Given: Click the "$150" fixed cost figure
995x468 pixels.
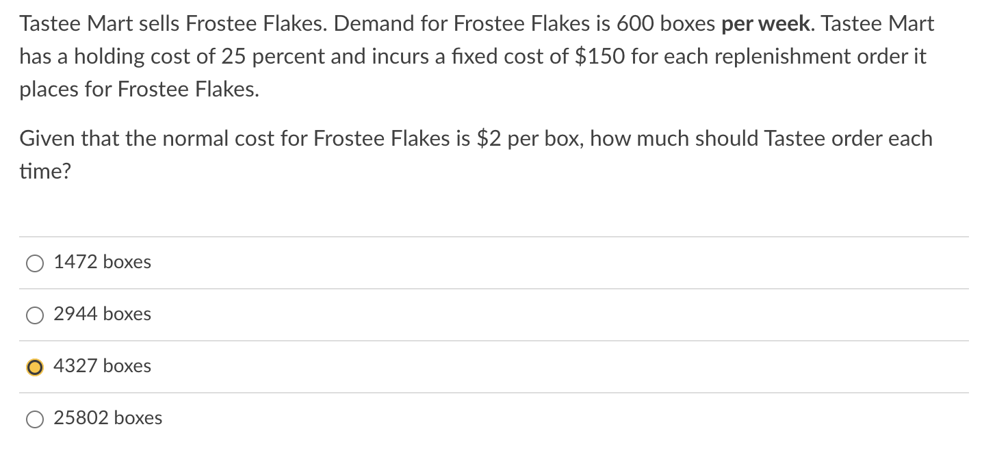Looking at the screenshot, I should point(599,57).
